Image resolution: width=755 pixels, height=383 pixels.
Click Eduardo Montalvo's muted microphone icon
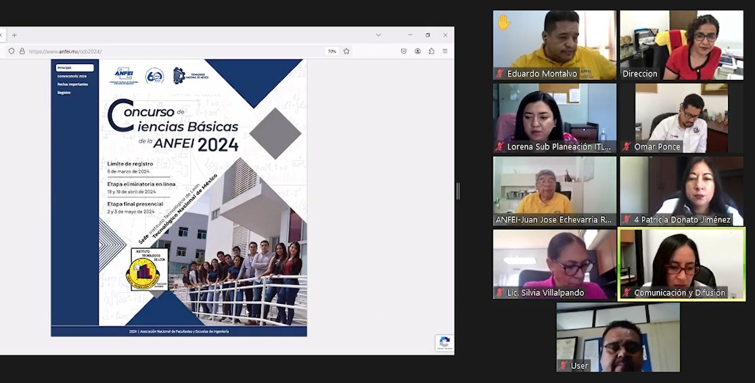pyautogui.click(x=500, y=74)
